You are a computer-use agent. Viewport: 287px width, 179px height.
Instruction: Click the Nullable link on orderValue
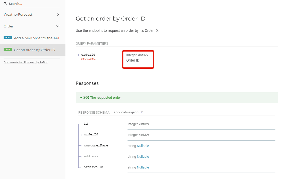coord(143,167)
